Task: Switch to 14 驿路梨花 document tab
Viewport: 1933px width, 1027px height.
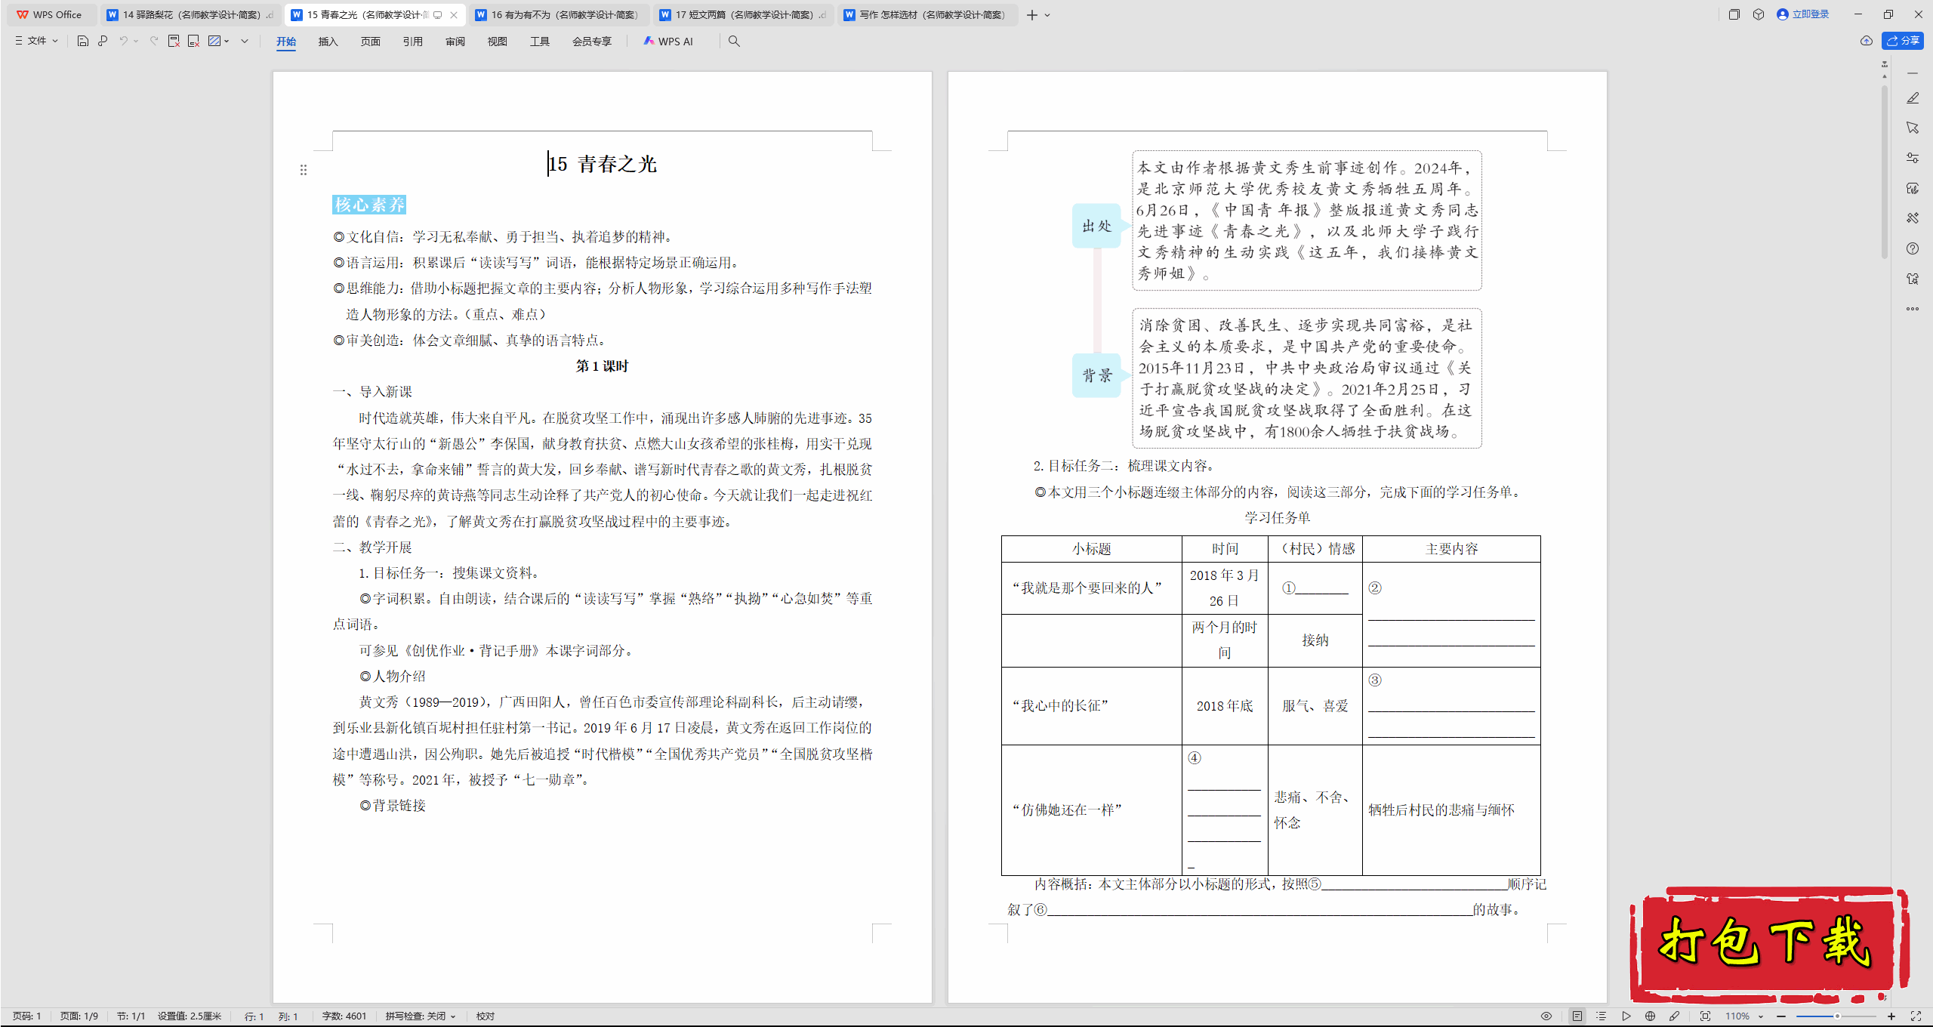Action: [190, 15]
